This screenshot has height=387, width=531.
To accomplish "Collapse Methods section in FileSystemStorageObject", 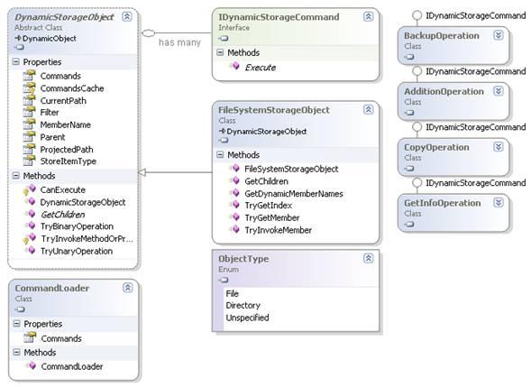I will (x=220, y=155).
